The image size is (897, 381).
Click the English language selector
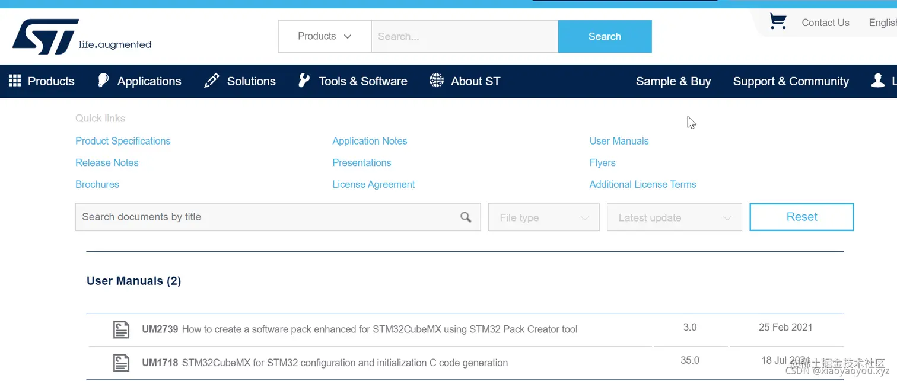tap(883, 23)
